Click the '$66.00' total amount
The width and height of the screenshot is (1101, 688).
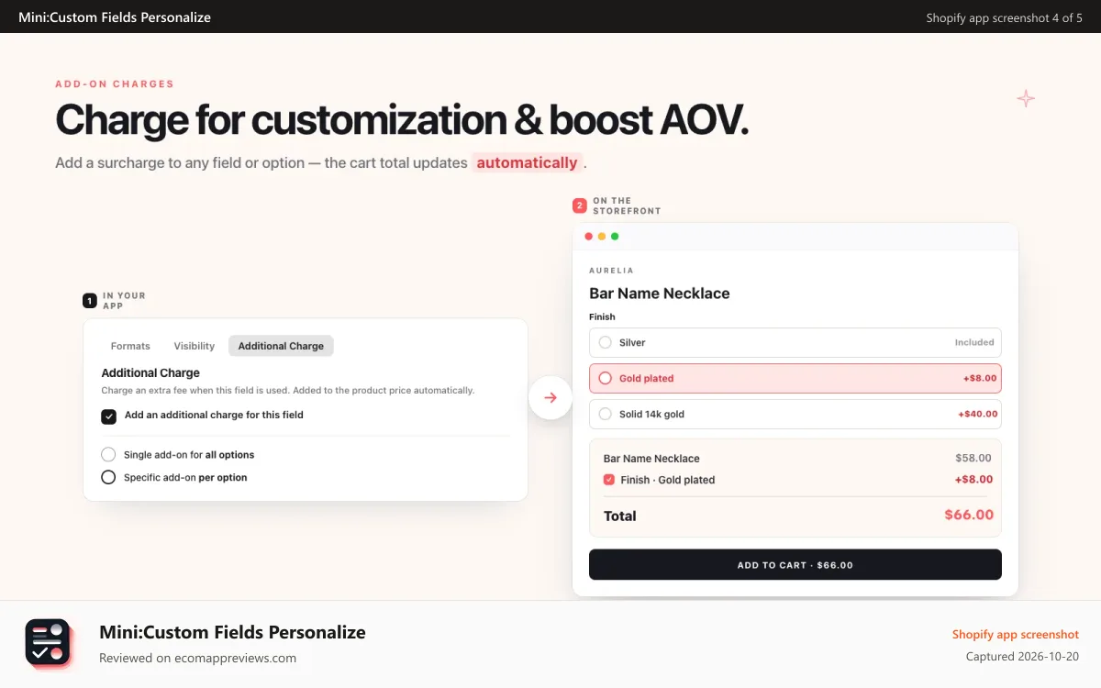(969, 515)
